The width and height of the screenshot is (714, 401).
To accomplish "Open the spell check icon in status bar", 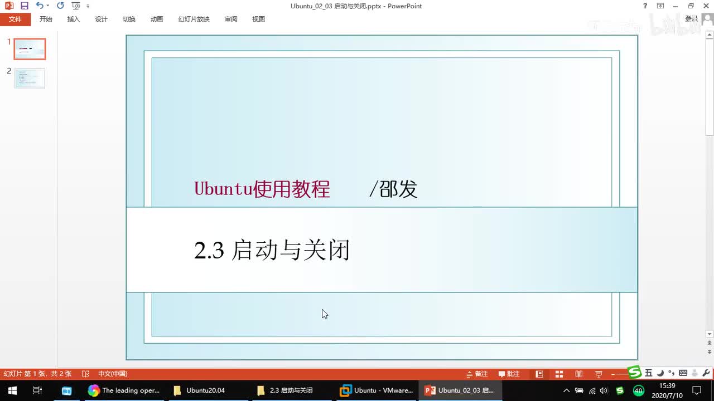I will (85, 374).
